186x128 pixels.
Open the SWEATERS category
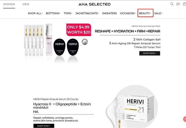coord(109,13)
